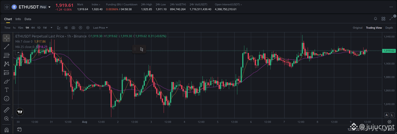Screen dimensions: 397x134
Task: Open the Info tab
Action: 18,19
